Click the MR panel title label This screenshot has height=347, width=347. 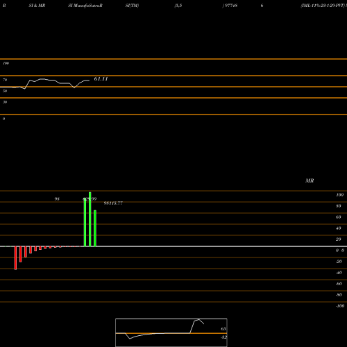(x=310, y=180)
